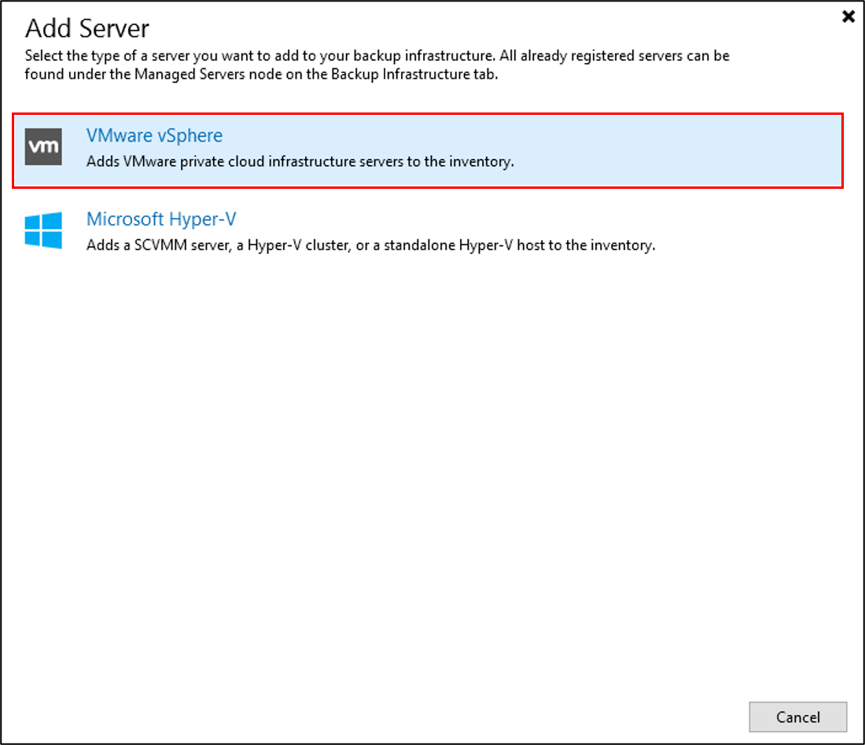Click the VMware vm logo icon
The image size is (865, 745).
(x=43, y=147)
